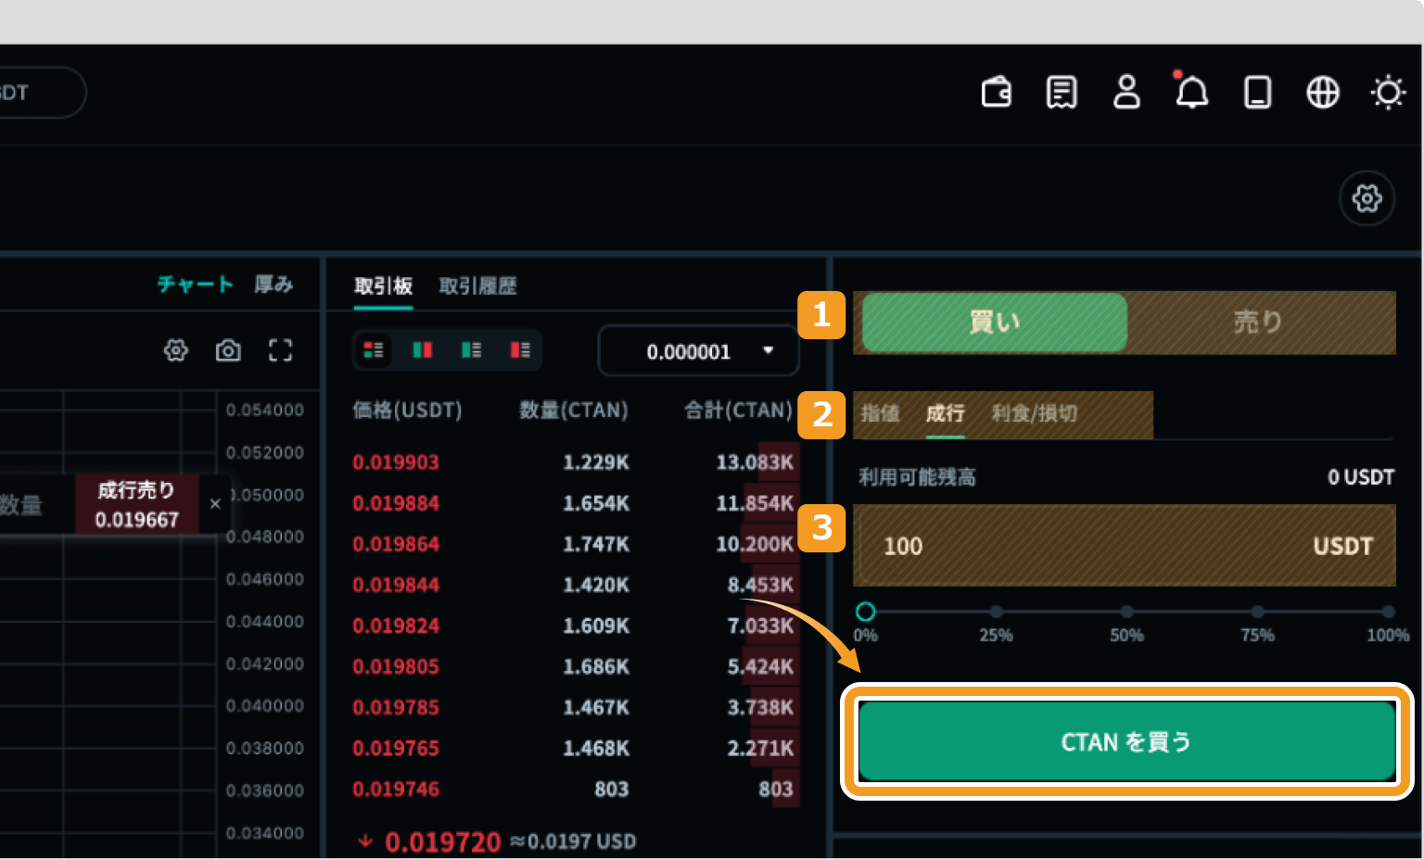Expand chart to fullscreen
This screenshot has height=860, width=1424.
click(x=280, y=350)
